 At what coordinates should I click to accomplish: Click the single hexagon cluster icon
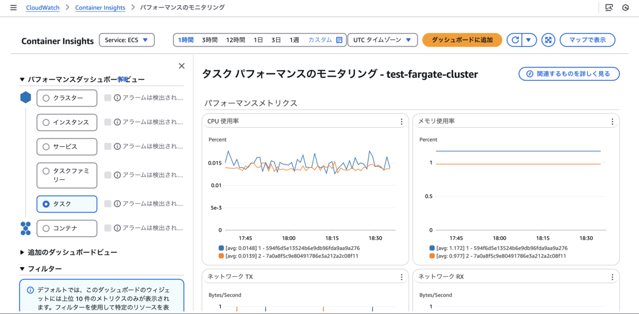(26, 98)
